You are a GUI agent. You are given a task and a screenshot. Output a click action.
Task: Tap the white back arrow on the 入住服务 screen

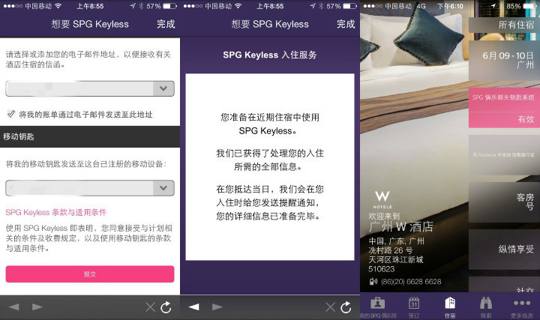(x=193, y=307)
